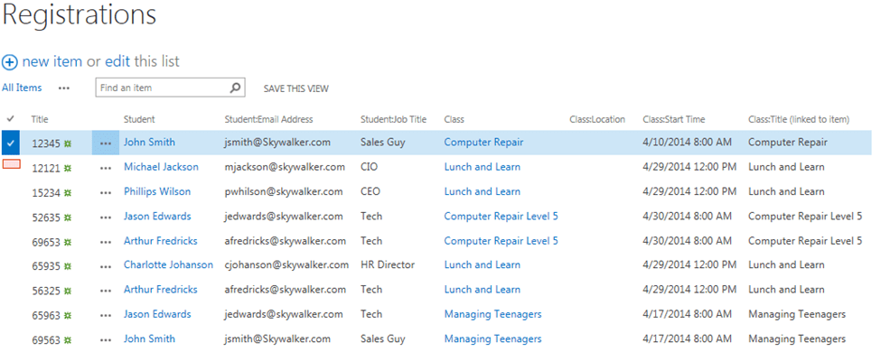The image size is (881, 361).
Task: Click SAVE THIS VIEW
Action: 295,88
